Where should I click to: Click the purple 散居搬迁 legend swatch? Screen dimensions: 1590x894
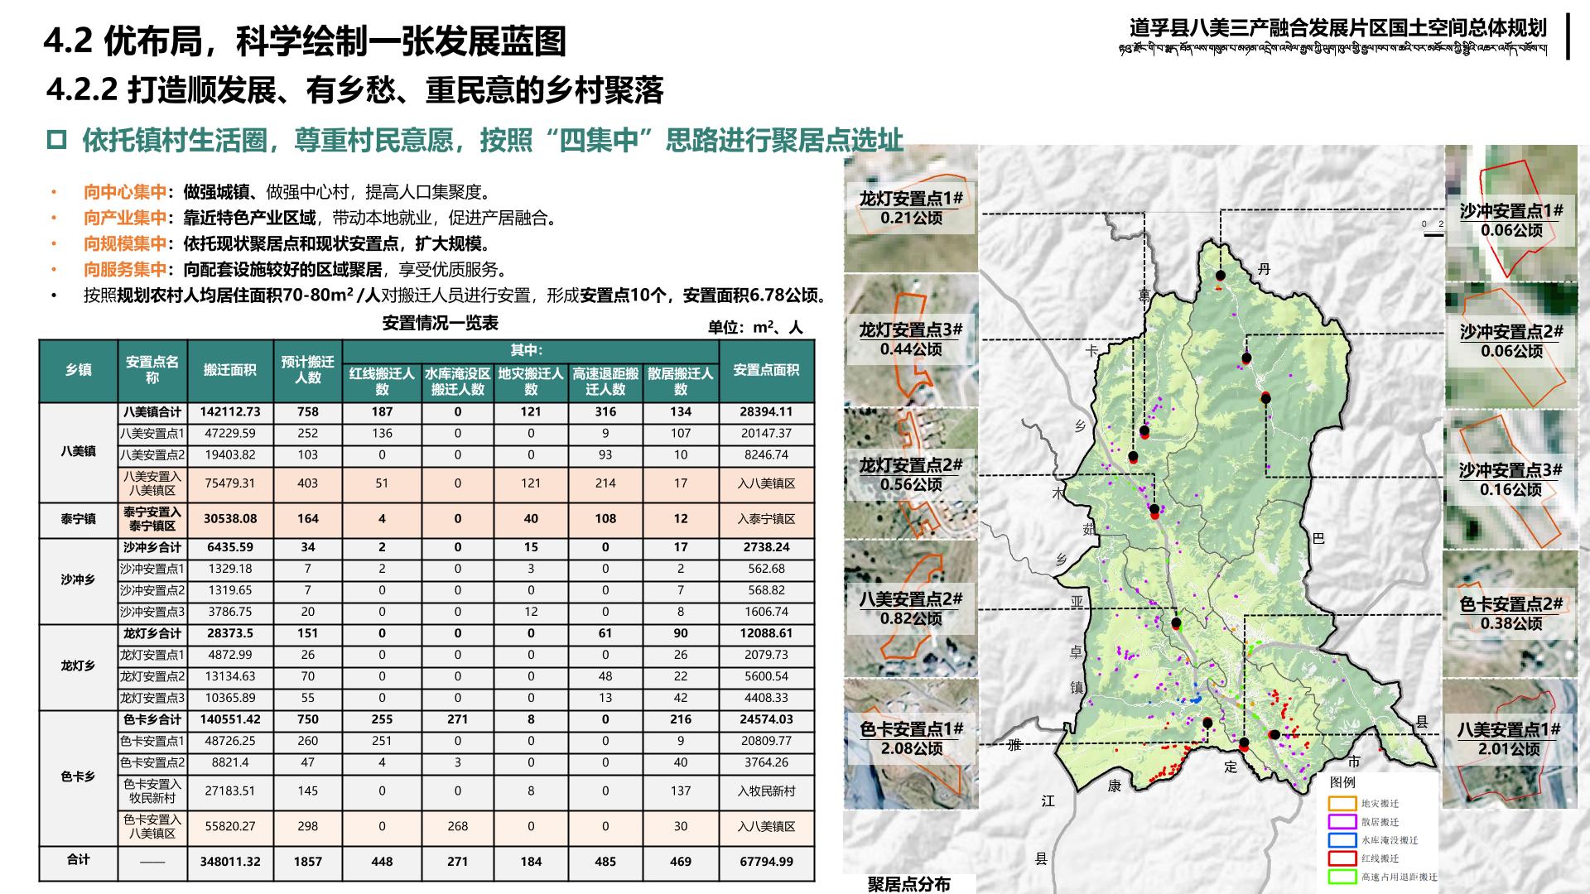click(1342, 822)
